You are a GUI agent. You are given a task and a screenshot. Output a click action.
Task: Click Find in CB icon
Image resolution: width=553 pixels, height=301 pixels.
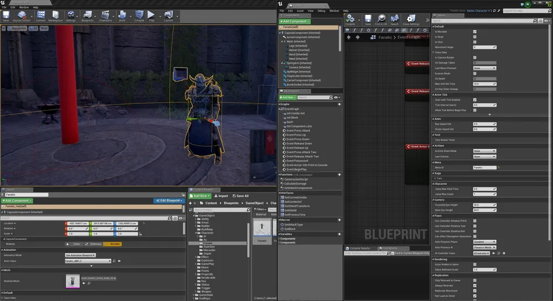tap(381, 19)
